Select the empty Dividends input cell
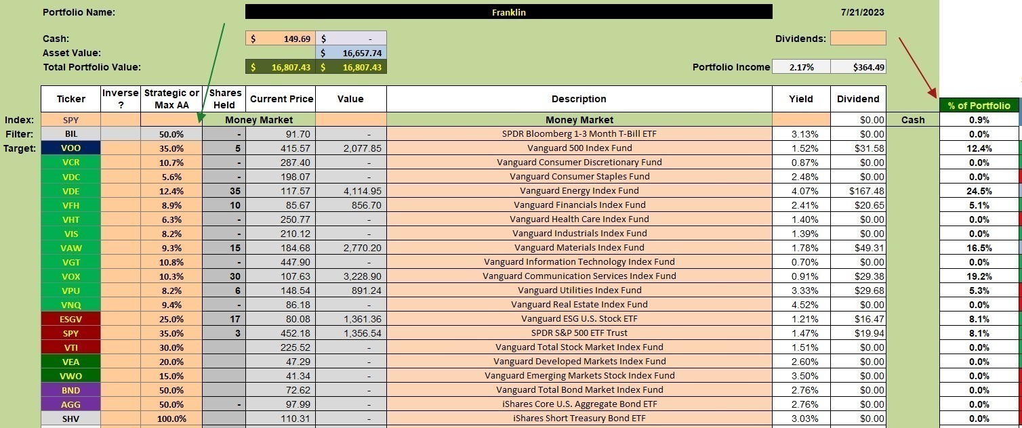The width and height of the screenshot is (1022, 428). point(858,39)
